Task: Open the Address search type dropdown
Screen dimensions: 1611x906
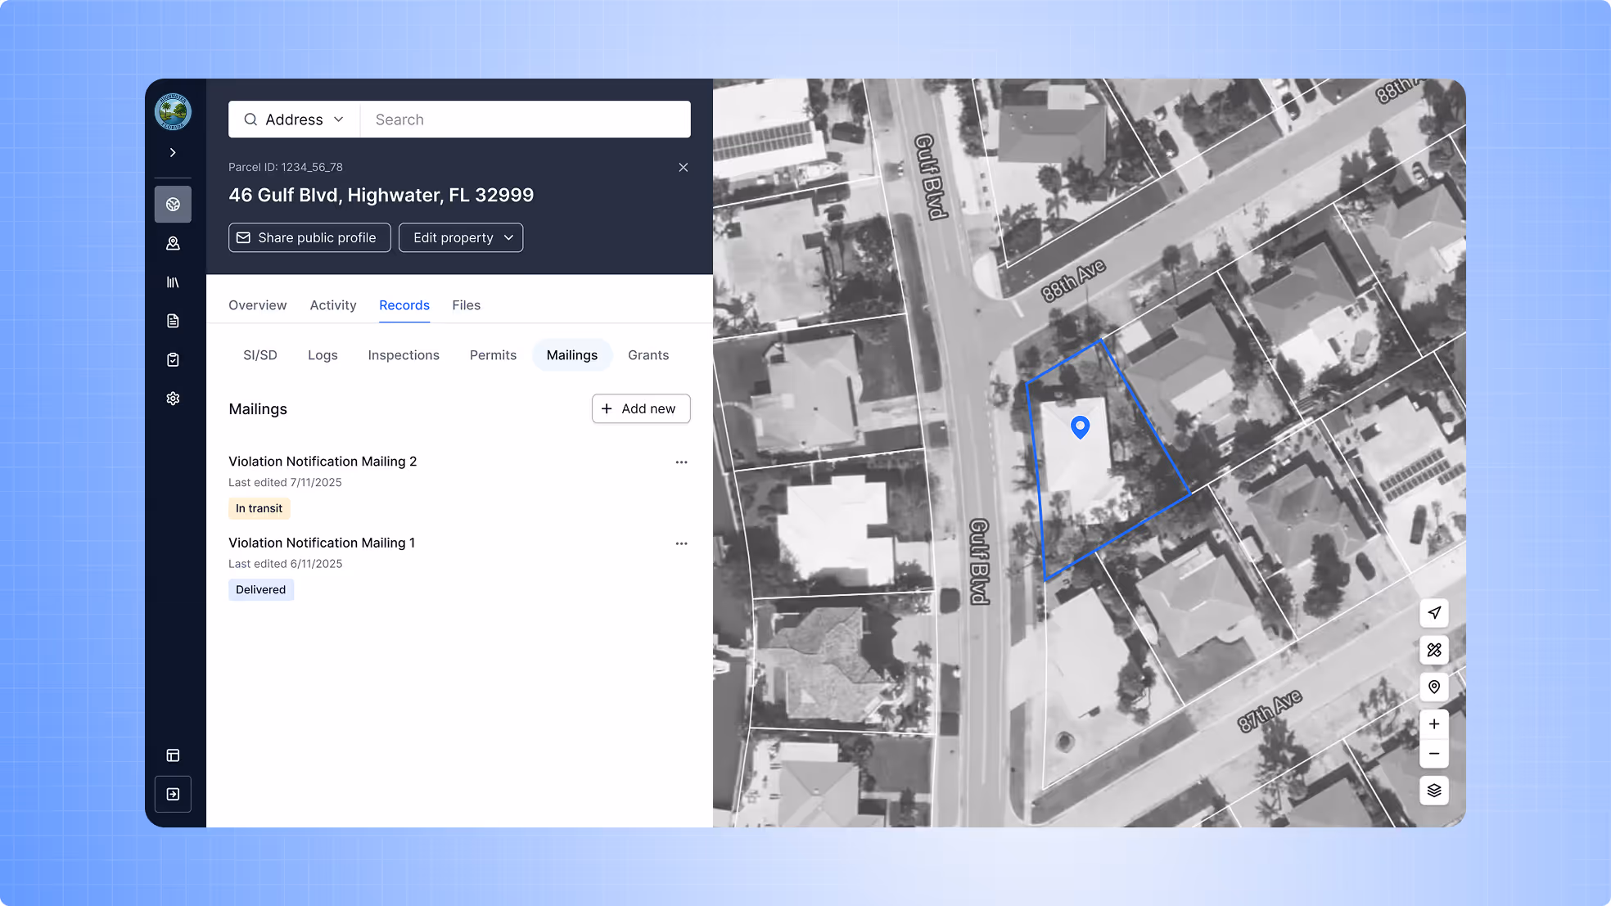Action: pyautogui.click(x=294, y=119)
